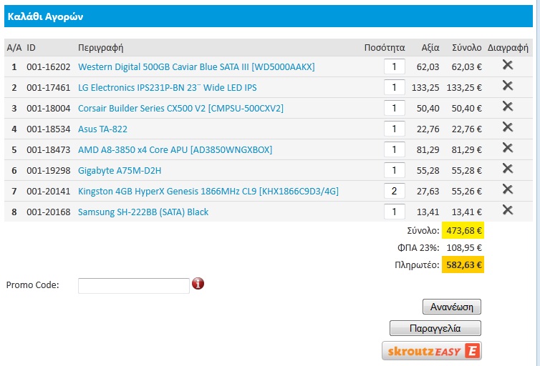Click the payable total 582,63 €
This screenshot has width=540, height=366.
pos(463,264)
